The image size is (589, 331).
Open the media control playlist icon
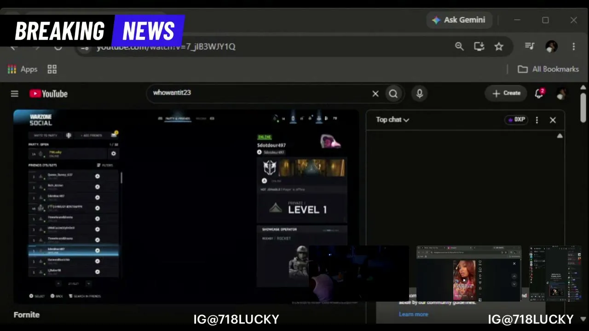530,46
